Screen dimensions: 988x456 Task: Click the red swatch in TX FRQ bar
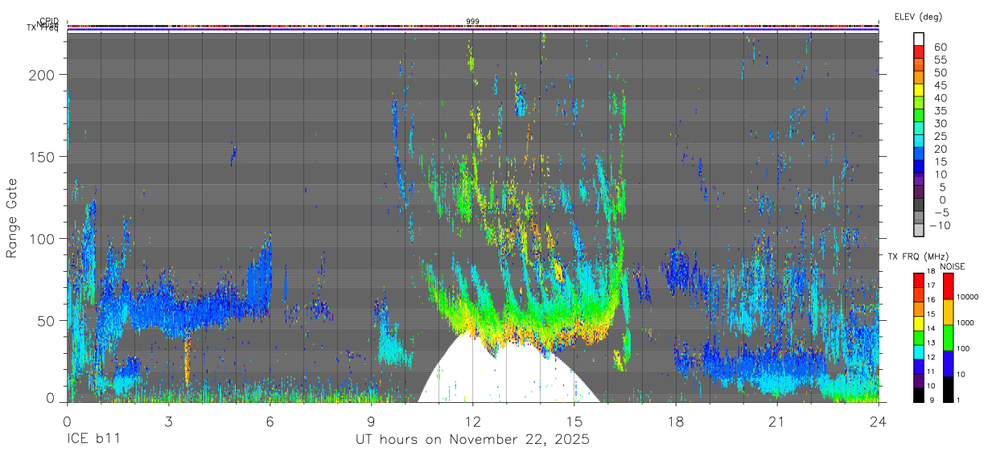click(x=919, y=279)
